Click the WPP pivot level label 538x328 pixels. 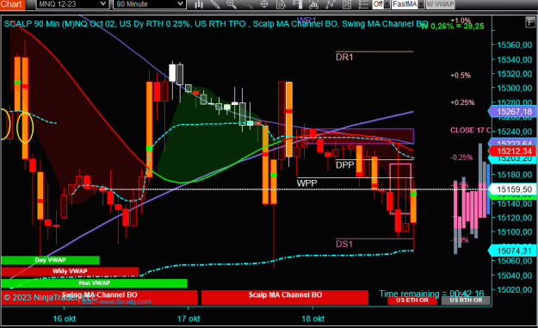click(x=306, y=183)
